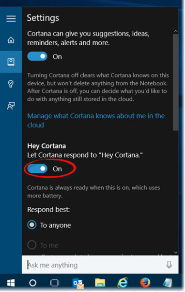Viewport: 185px width, 292px height.
Task: Click the scroll down arrow of settings
Action: (x=176, y=252)
